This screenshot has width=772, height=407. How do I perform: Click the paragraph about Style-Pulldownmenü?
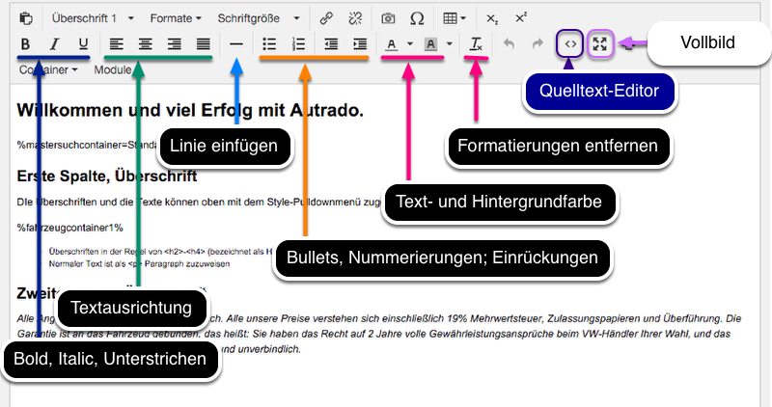click(x=199, y=202)
